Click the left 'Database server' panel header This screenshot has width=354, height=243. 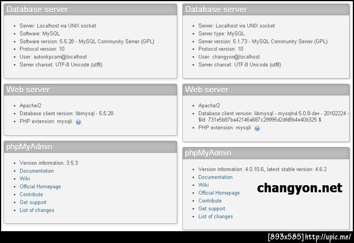point(90,9)
